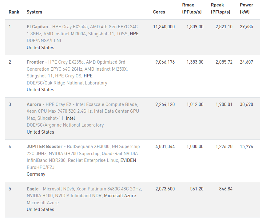Click the Aurora system name

[34, 104]
